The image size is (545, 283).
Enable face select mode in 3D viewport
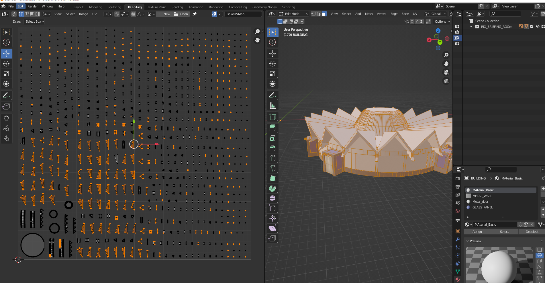tap(324, 14)
